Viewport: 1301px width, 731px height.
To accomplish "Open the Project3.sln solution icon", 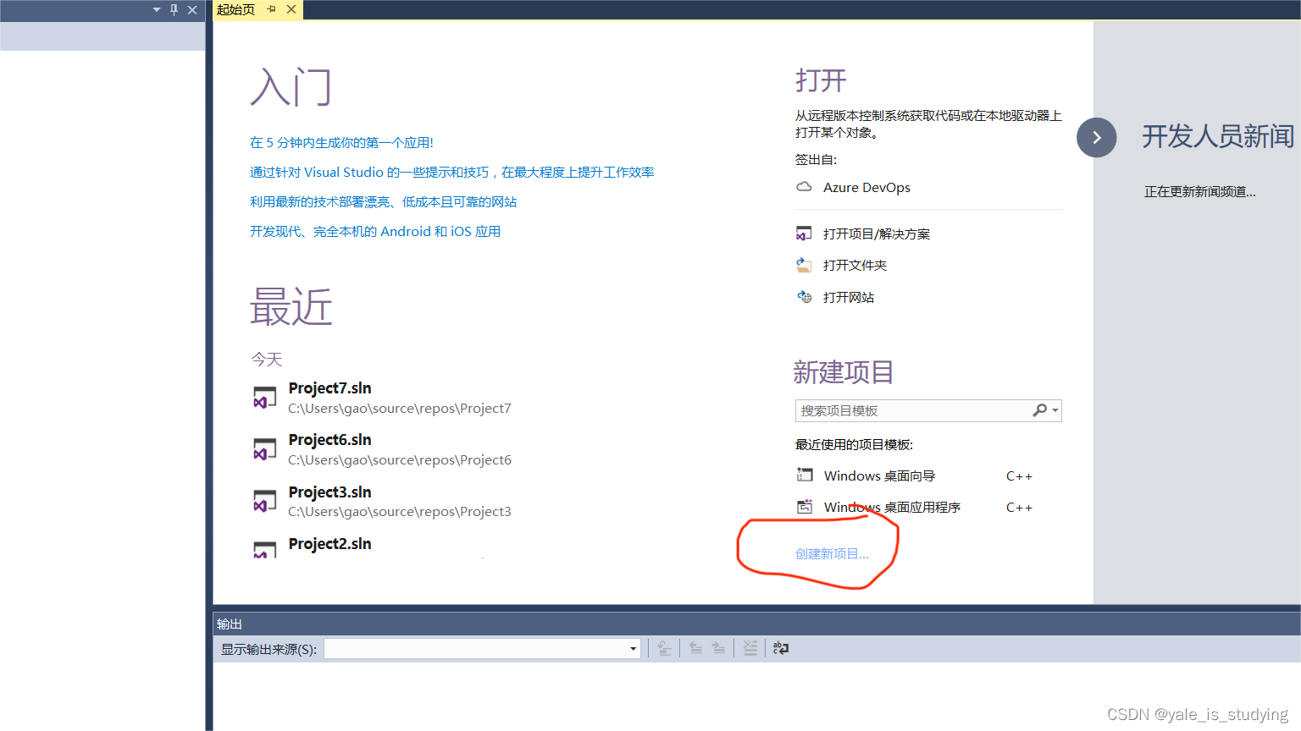I will 265,501.
